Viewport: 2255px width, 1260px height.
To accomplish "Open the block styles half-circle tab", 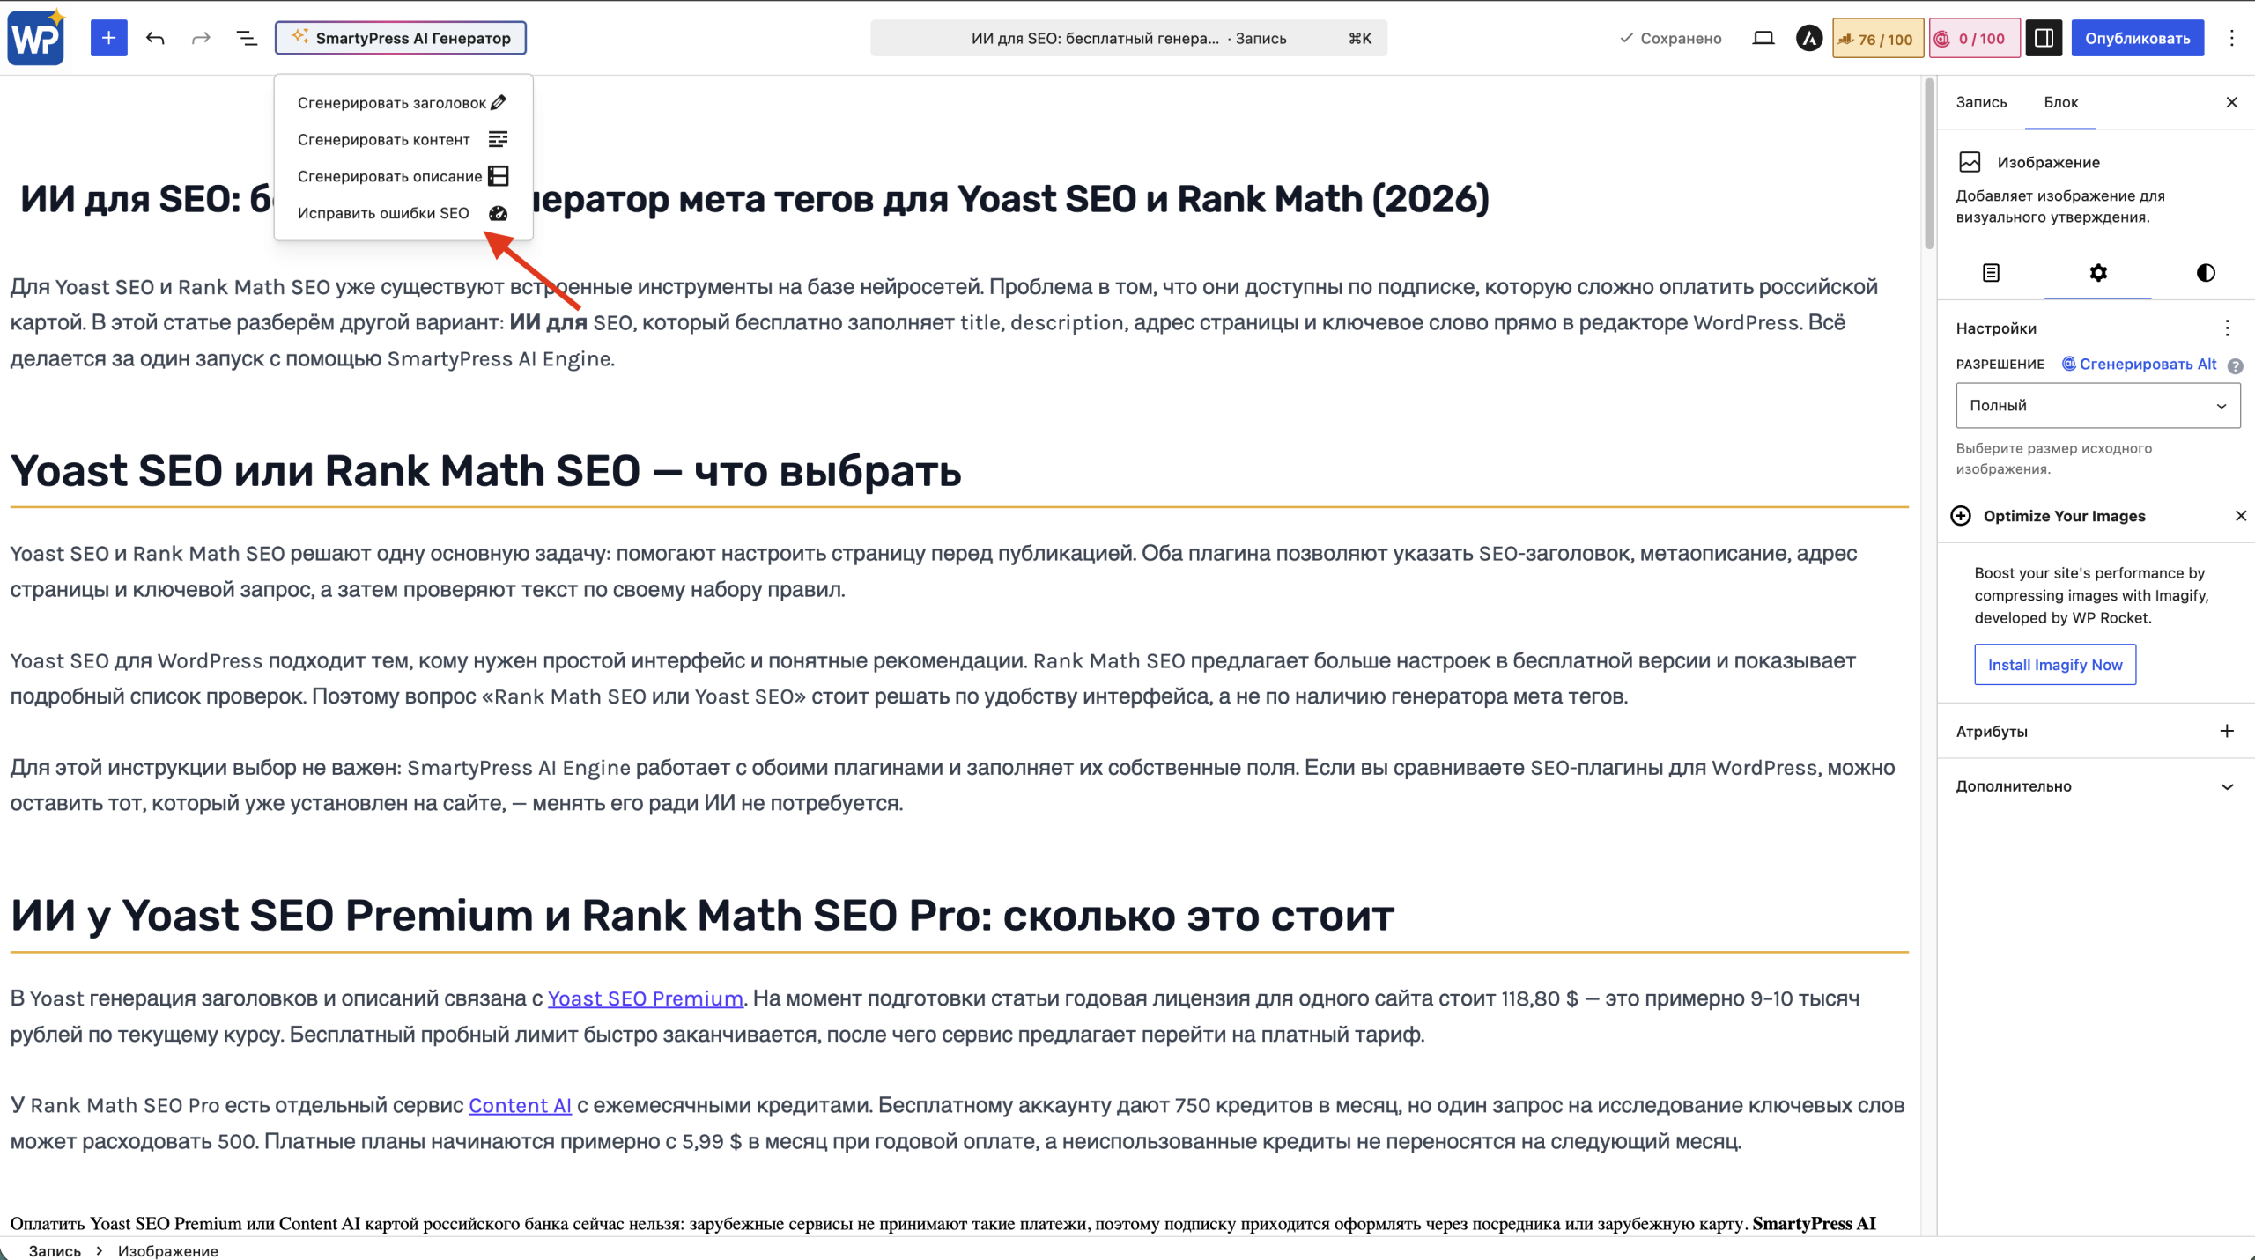I will (2205, 273).
